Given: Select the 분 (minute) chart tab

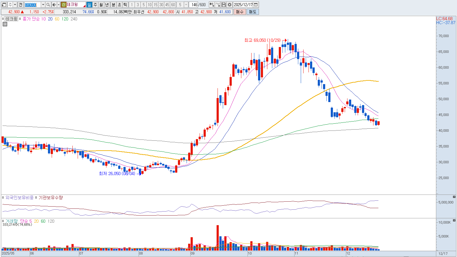Looking at the screenshot, I should click(x=113, y=5).
